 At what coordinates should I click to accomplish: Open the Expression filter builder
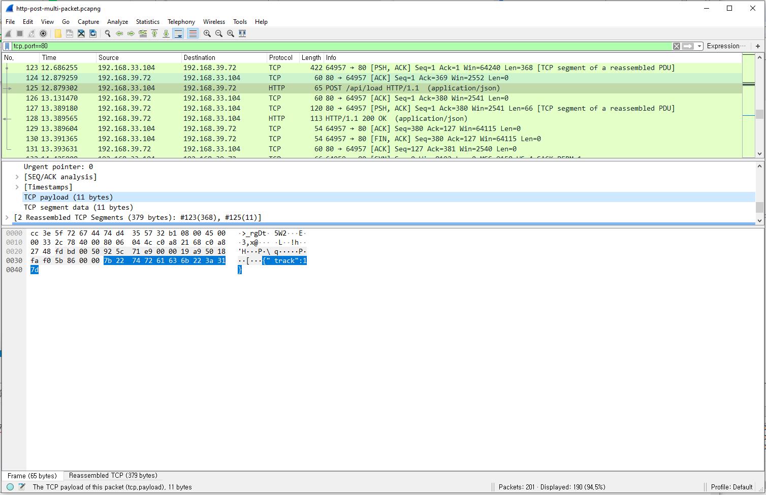726,46
